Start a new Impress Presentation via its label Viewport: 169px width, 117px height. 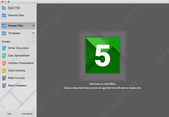point(21,63)
